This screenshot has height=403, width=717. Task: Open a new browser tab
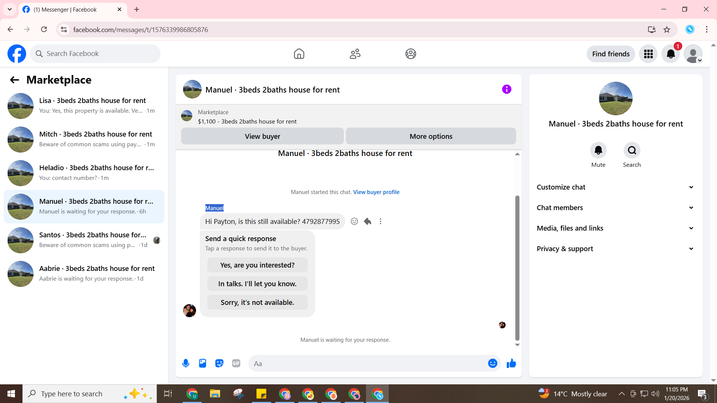(x=137, y=9)
